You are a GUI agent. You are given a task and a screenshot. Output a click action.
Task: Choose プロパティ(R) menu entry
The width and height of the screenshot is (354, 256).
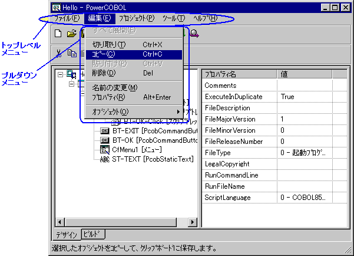click(134, 97)
